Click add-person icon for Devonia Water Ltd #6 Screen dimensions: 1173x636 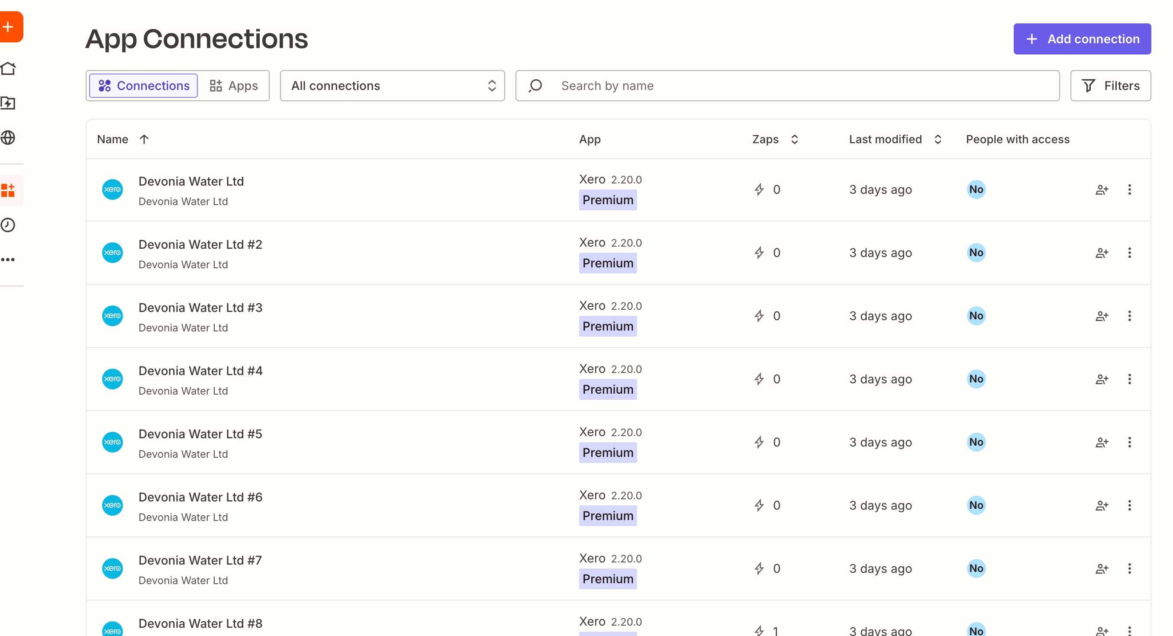coord(1102,505)
